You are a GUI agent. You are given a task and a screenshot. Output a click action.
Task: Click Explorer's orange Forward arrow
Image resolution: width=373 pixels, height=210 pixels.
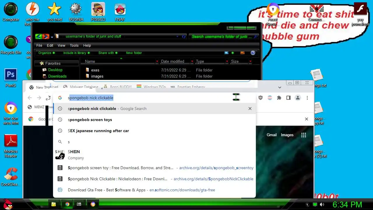coord(46,36)
